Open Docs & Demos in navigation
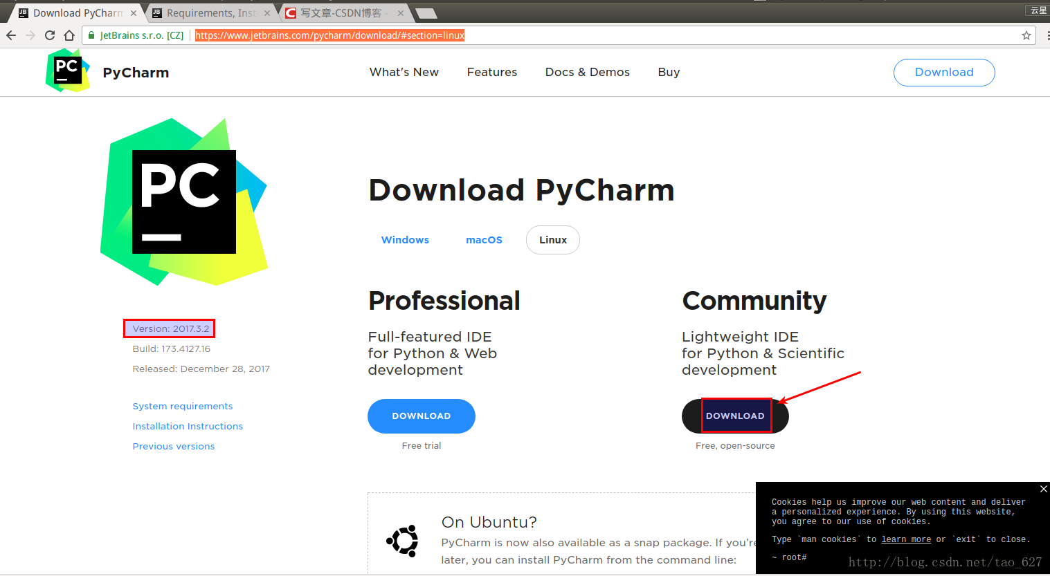1050x576 pixels. pos(588,72)
